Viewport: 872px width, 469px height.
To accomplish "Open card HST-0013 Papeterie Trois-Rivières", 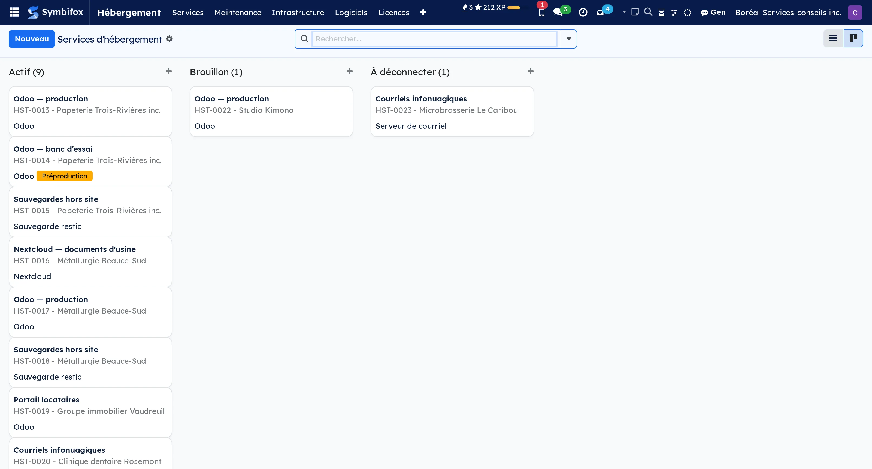I will coord(90,112).
